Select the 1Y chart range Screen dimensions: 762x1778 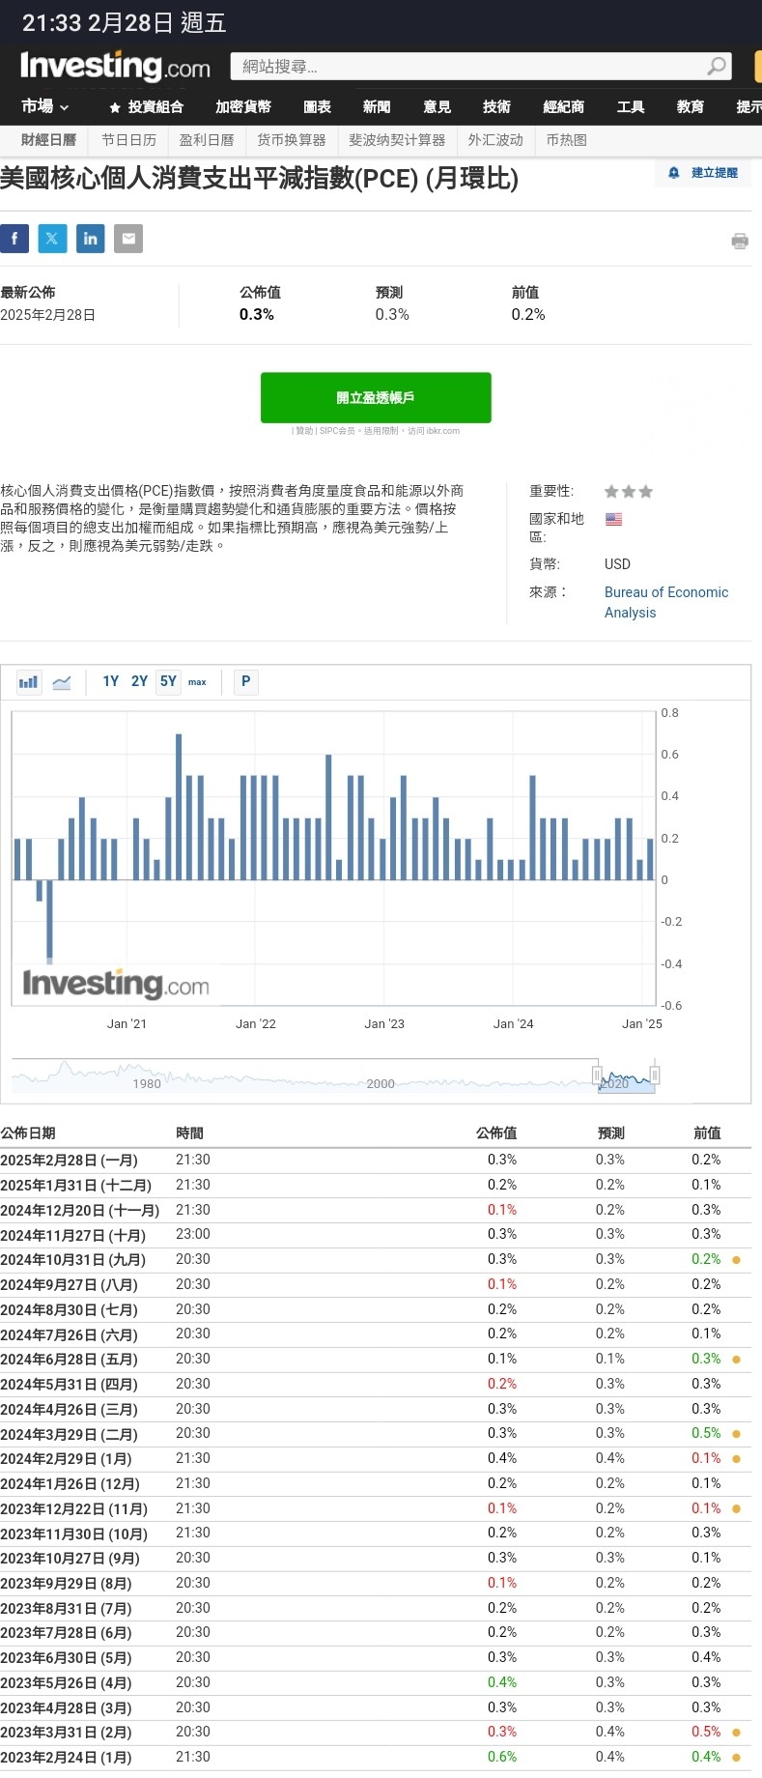click(111, 681)
